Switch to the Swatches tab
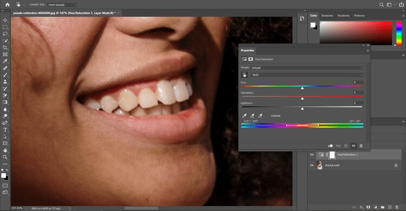The width and height of the screenshot is (406, 211). click(327, 16)
